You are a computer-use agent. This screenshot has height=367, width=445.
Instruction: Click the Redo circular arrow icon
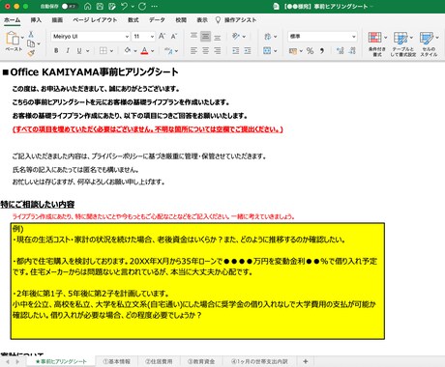pos(142,6)
